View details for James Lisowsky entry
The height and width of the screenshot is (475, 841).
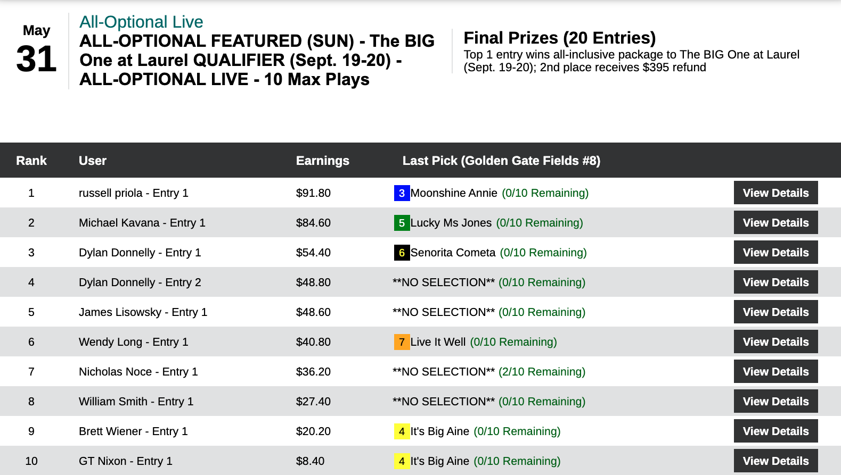775,312
